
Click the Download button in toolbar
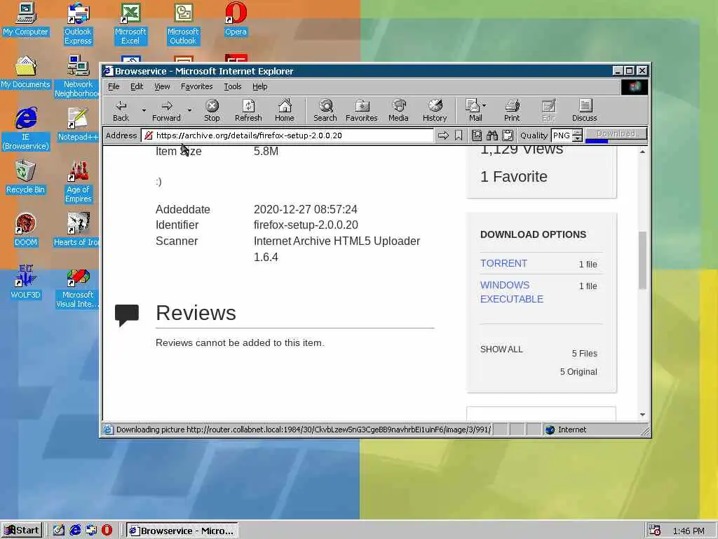pyautogui.click(x=616, y=134)
